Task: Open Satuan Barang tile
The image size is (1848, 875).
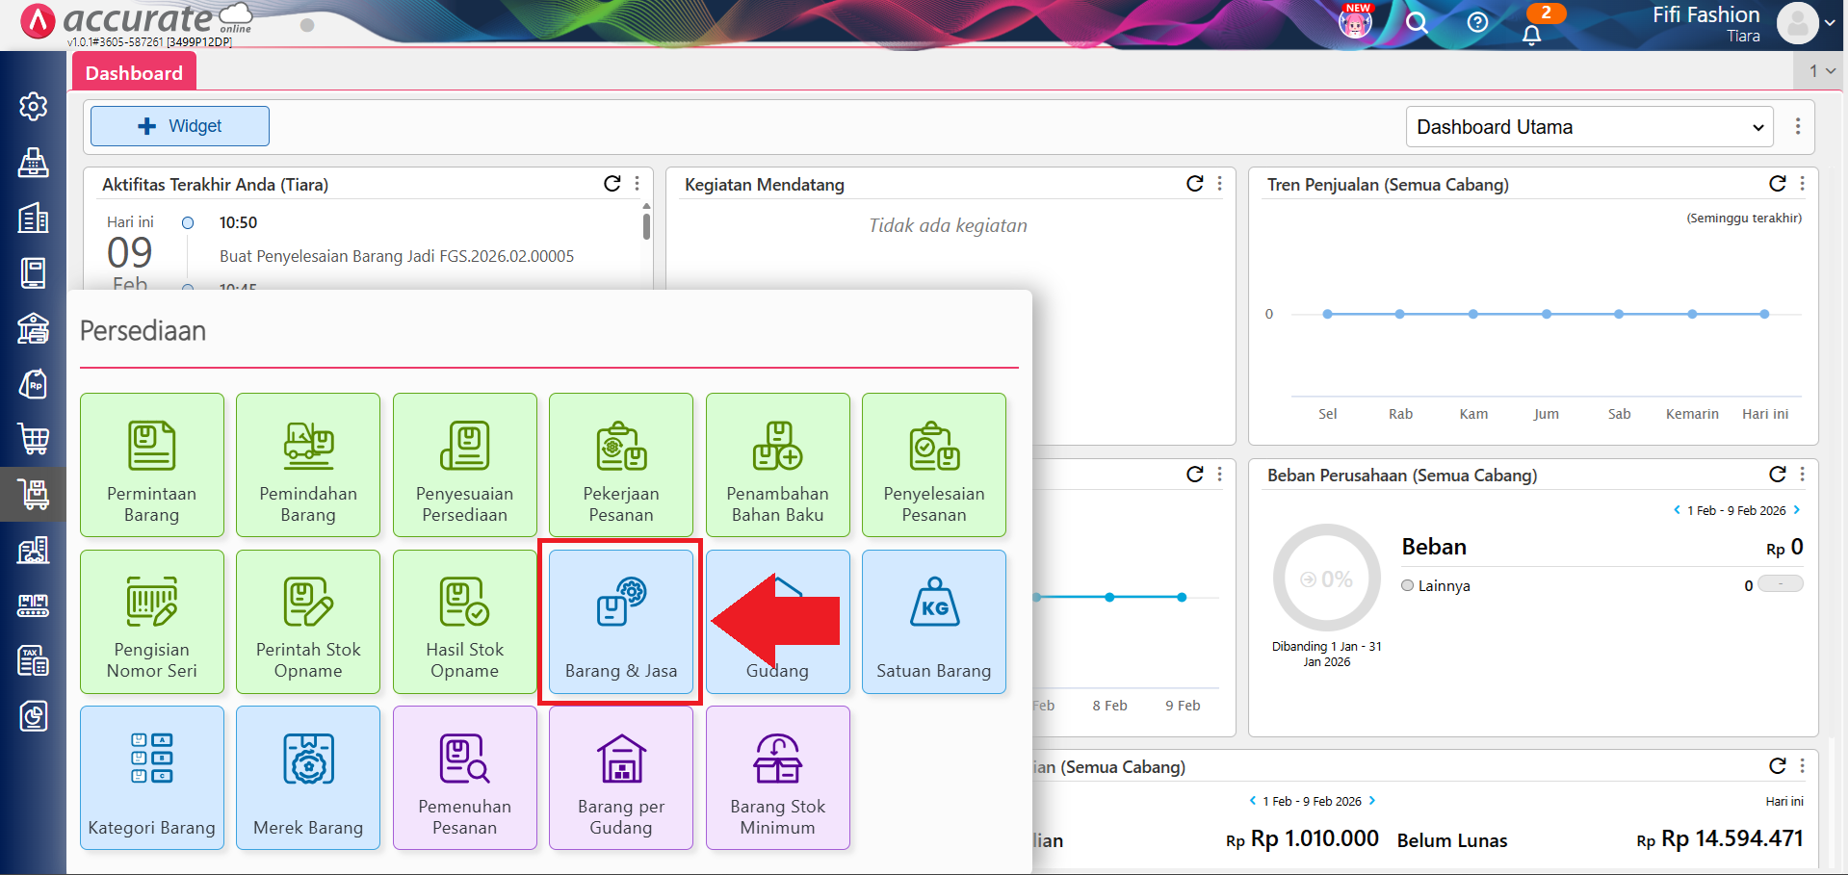Action: [933, 621]
